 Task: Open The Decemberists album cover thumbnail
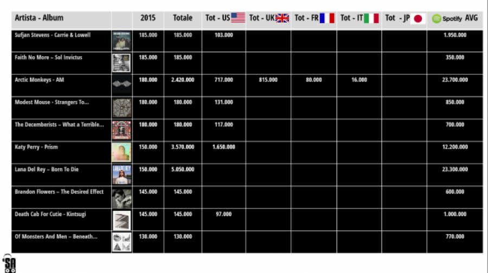pyautogui.click(x=121, y=130)
